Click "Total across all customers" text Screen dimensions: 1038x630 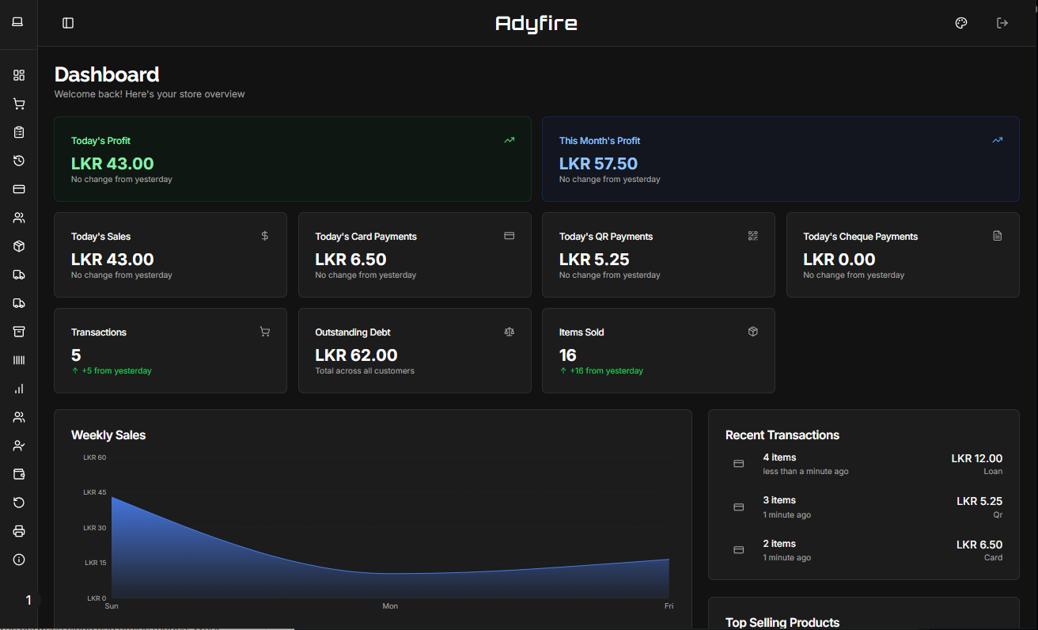(365, 370)
